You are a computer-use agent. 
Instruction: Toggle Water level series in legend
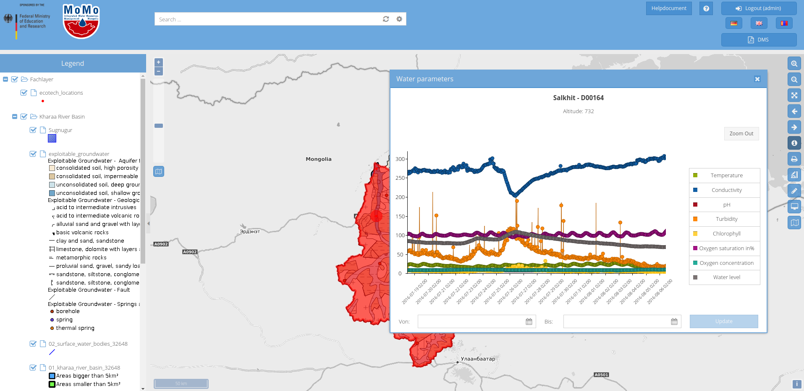coord(725,277)
